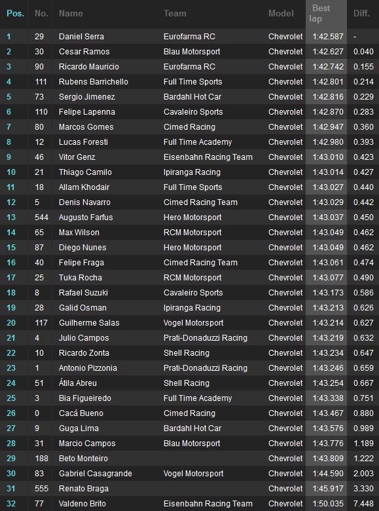Click the No. column header
Screen dimensions: 379x511
tap(41, 13)
